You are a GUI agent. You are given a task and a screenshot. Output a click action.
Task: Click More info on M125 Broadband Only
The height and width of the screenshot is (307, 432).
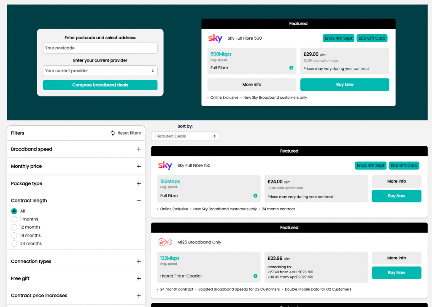point(396,258)
